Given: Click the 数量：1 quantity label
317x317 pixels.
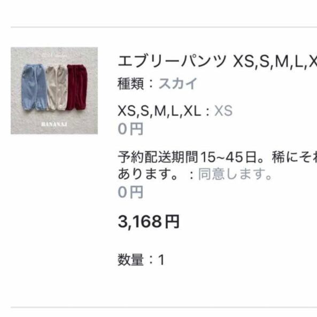Looking at the screenshot, I should (141, 260).
